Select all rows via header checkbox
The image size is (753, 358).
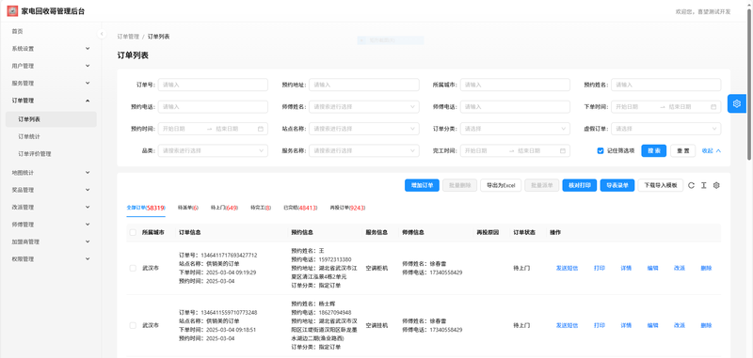(x=133, y=232)
